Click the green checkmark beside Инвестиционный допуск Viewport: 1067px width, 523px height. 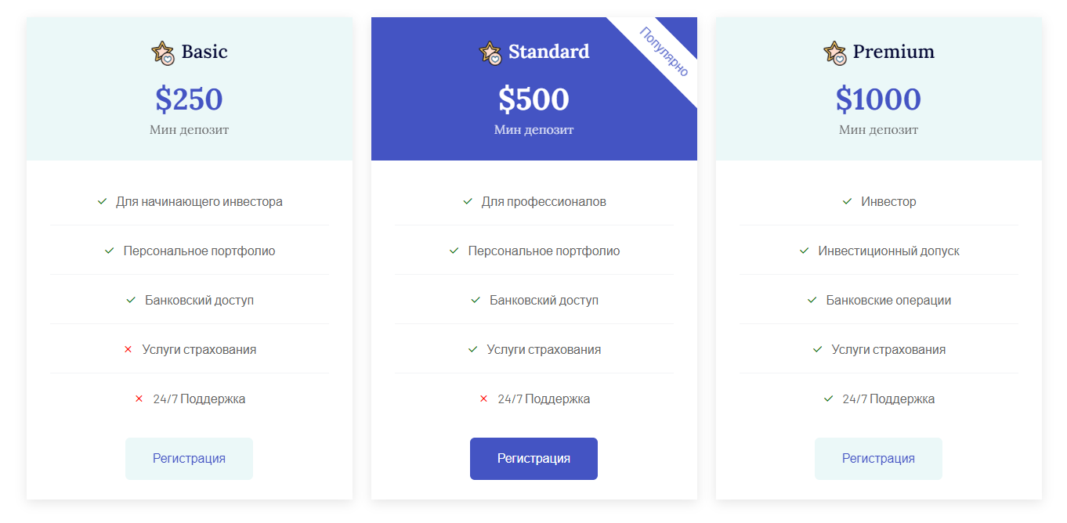(804, 251)
